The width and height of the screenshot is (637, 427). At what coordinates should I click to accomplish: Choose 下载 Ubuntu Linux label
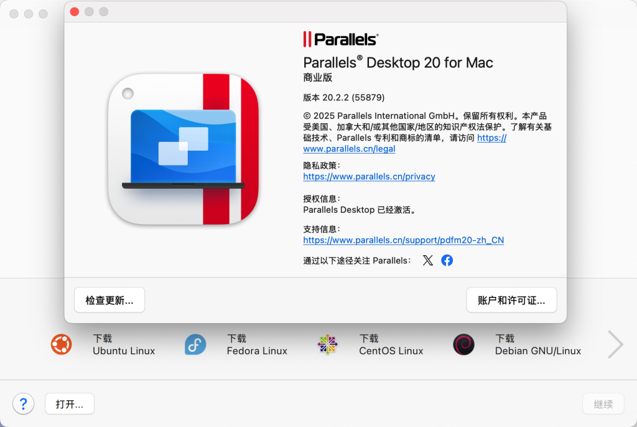[x=124, y=344]
